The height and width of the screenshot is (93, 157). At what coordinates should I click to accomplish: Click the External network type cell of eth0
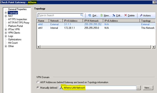(54, 24)
